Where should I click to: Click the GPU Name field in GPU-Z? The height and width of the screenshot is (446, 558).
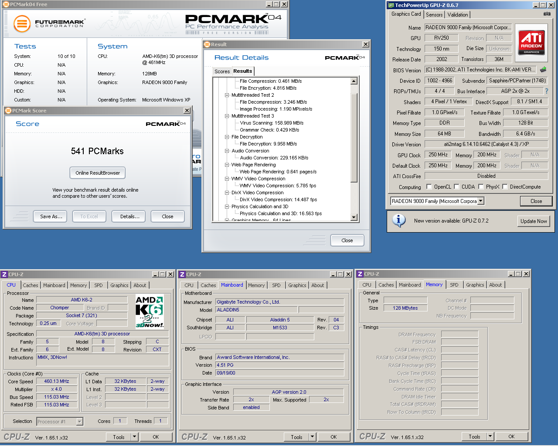coord(468,27)
